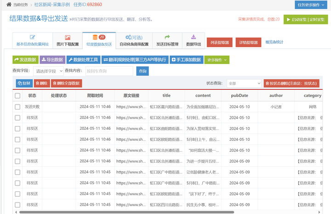This screenshot has height=214, width=331.
Task: Click the 爬取时间 column header
Action: coord(95,95)
